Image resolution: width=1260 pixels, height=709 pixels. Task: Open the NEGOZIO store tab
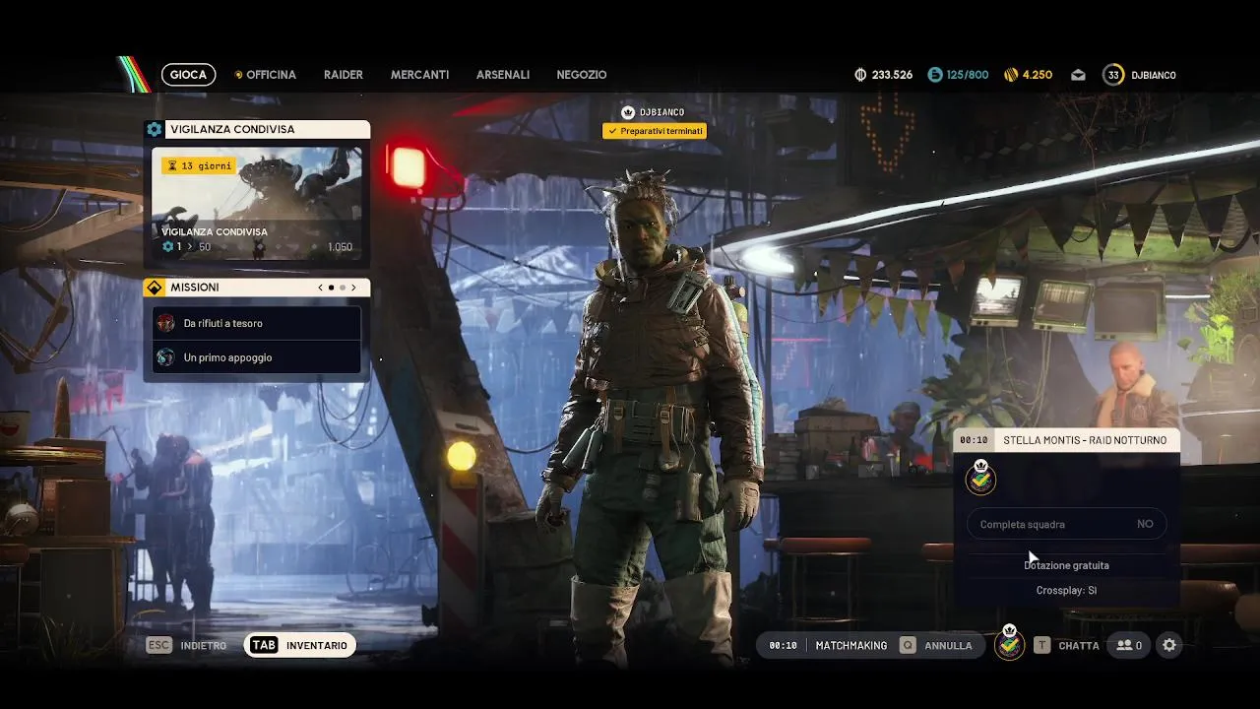pos(582,75)
